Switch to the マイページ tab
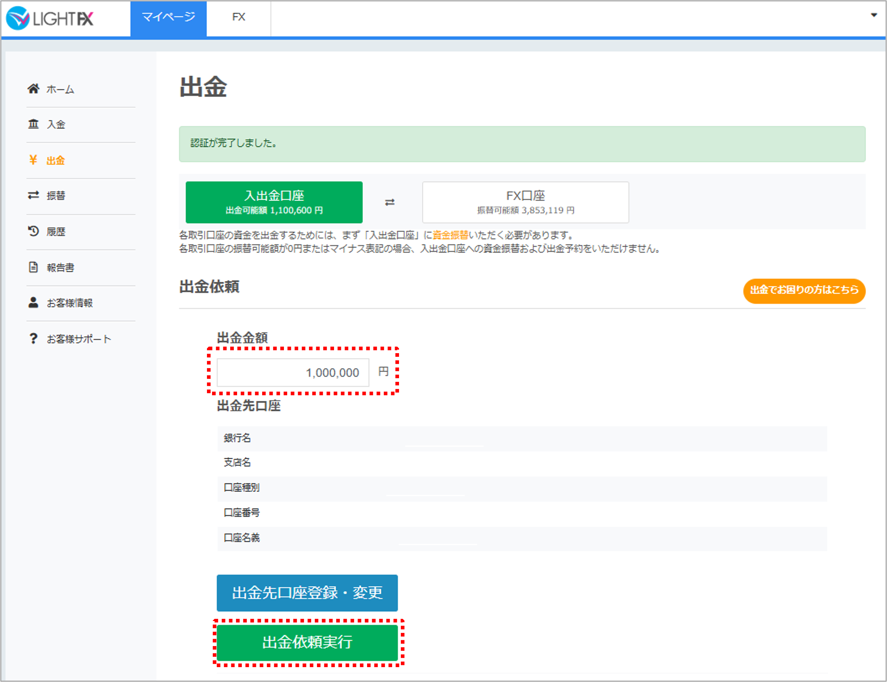This screenshot has width=887, height=682. coord(168,18)
